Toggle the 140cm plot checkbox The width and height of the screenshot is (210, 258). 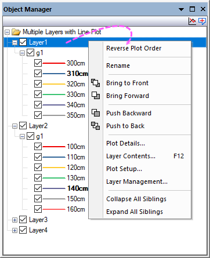pos(38,188)
